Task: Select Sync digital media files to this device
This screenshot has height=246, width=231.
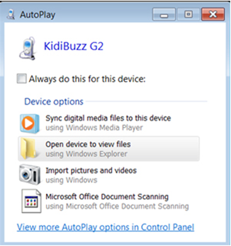Action: 109,123
